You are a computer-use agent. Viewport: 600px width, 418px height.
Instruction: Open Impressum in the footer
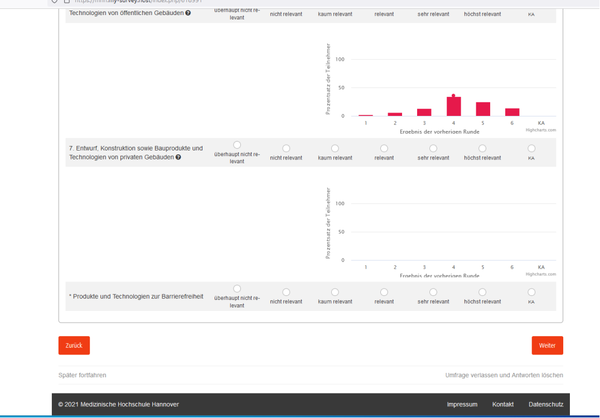(462, 404)
